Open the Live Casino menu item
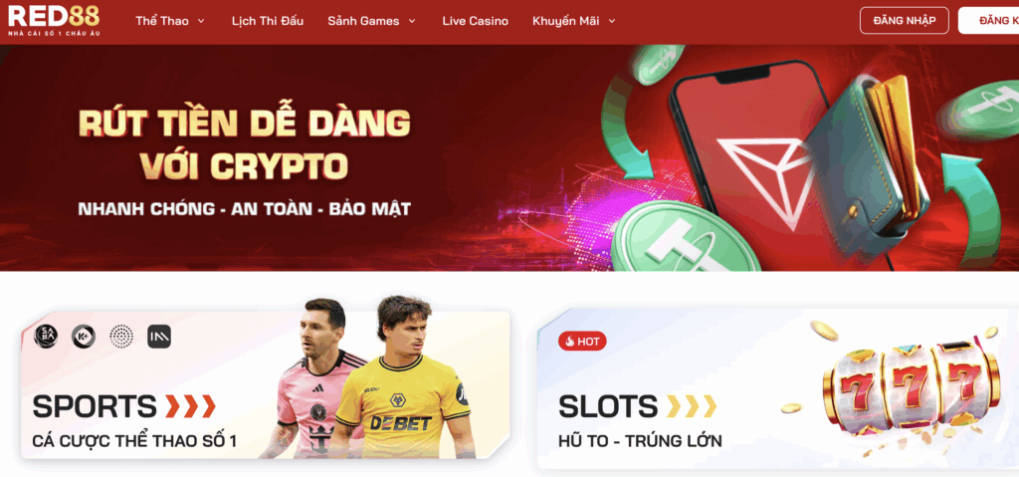The width and height of the screenshot is (1019, 477). 475,21
